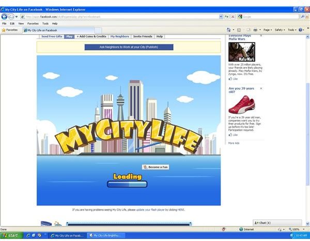Screen dimensions: 310x241
Task: Click the Show Desktop Quick Launch icon
Action: coord(34,235)
